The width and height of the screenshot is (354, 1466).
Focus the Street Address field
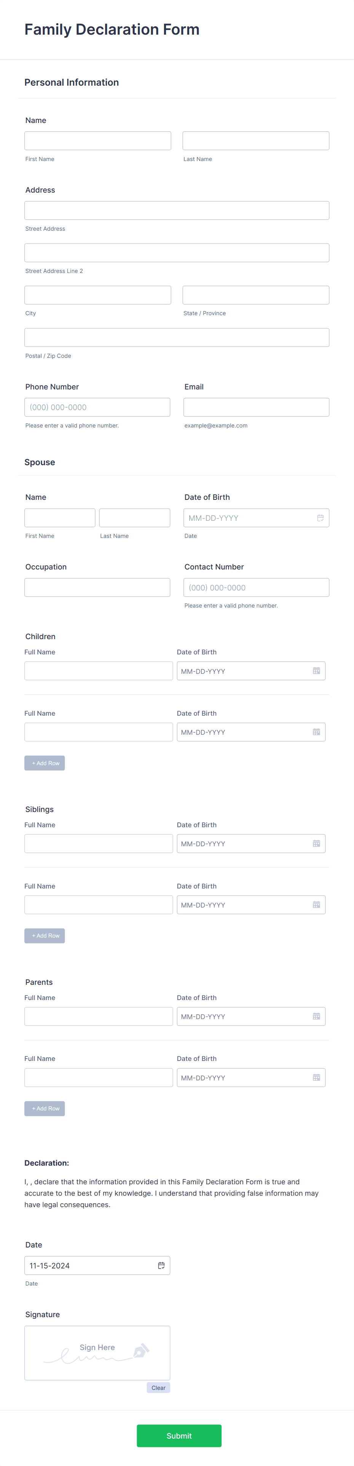click(x=177, y=211)
